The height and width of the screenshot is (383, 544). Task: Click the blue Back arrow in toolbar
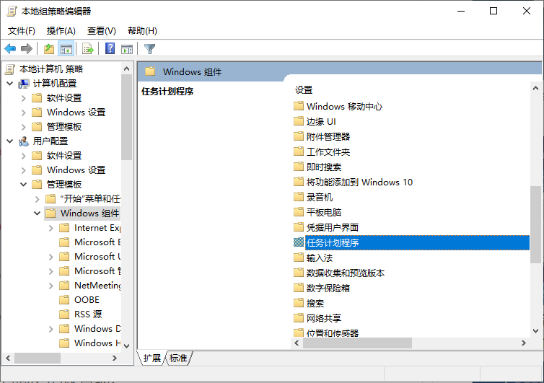(10, 49)
